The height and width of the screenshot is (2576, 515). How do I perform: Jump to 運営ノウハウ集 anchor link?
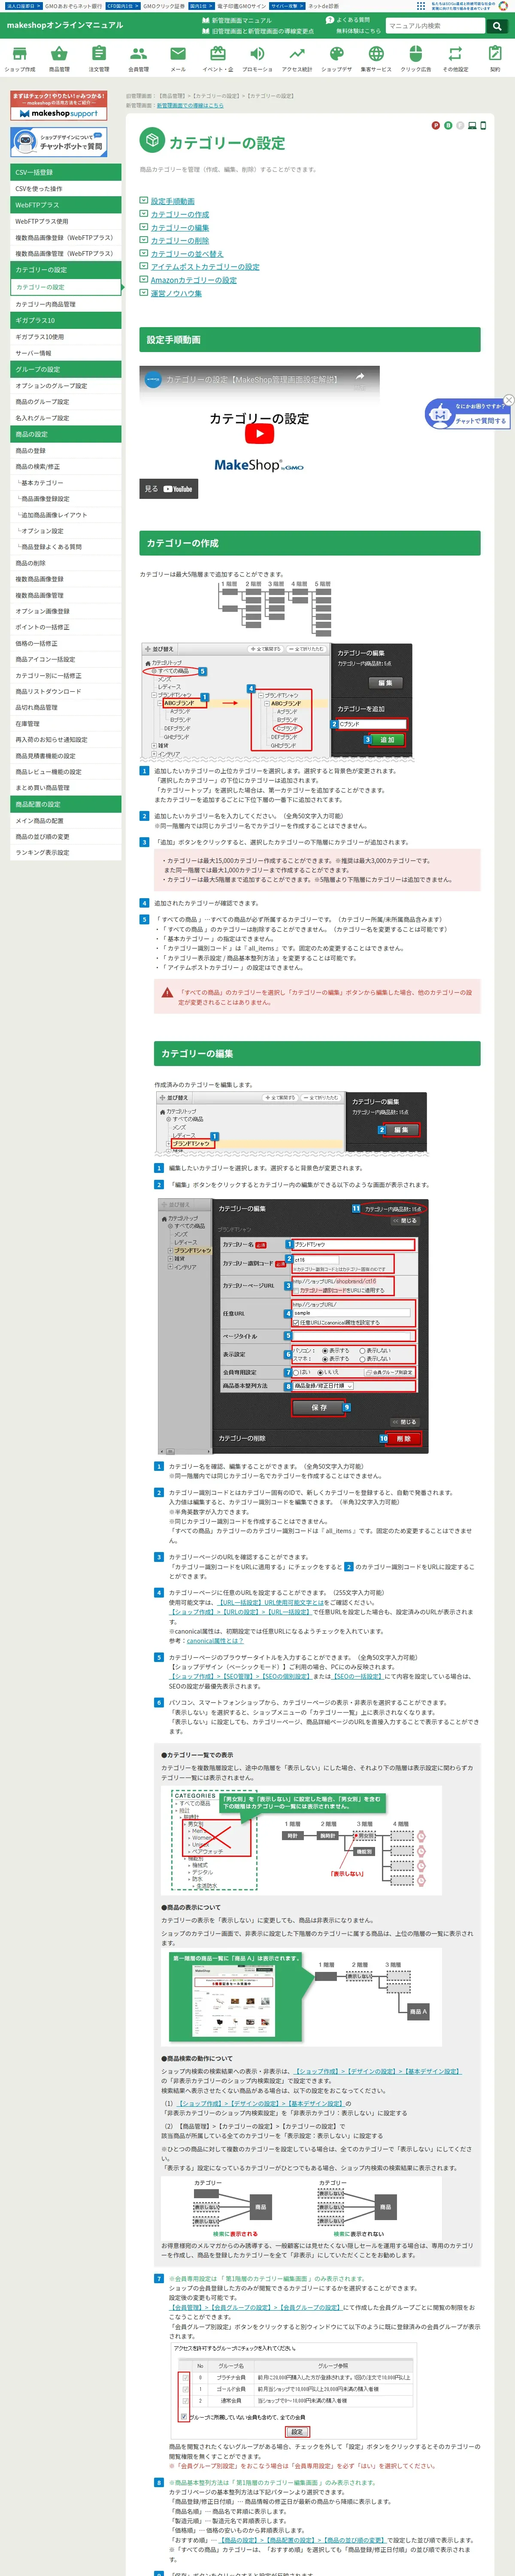click(176, 293)
